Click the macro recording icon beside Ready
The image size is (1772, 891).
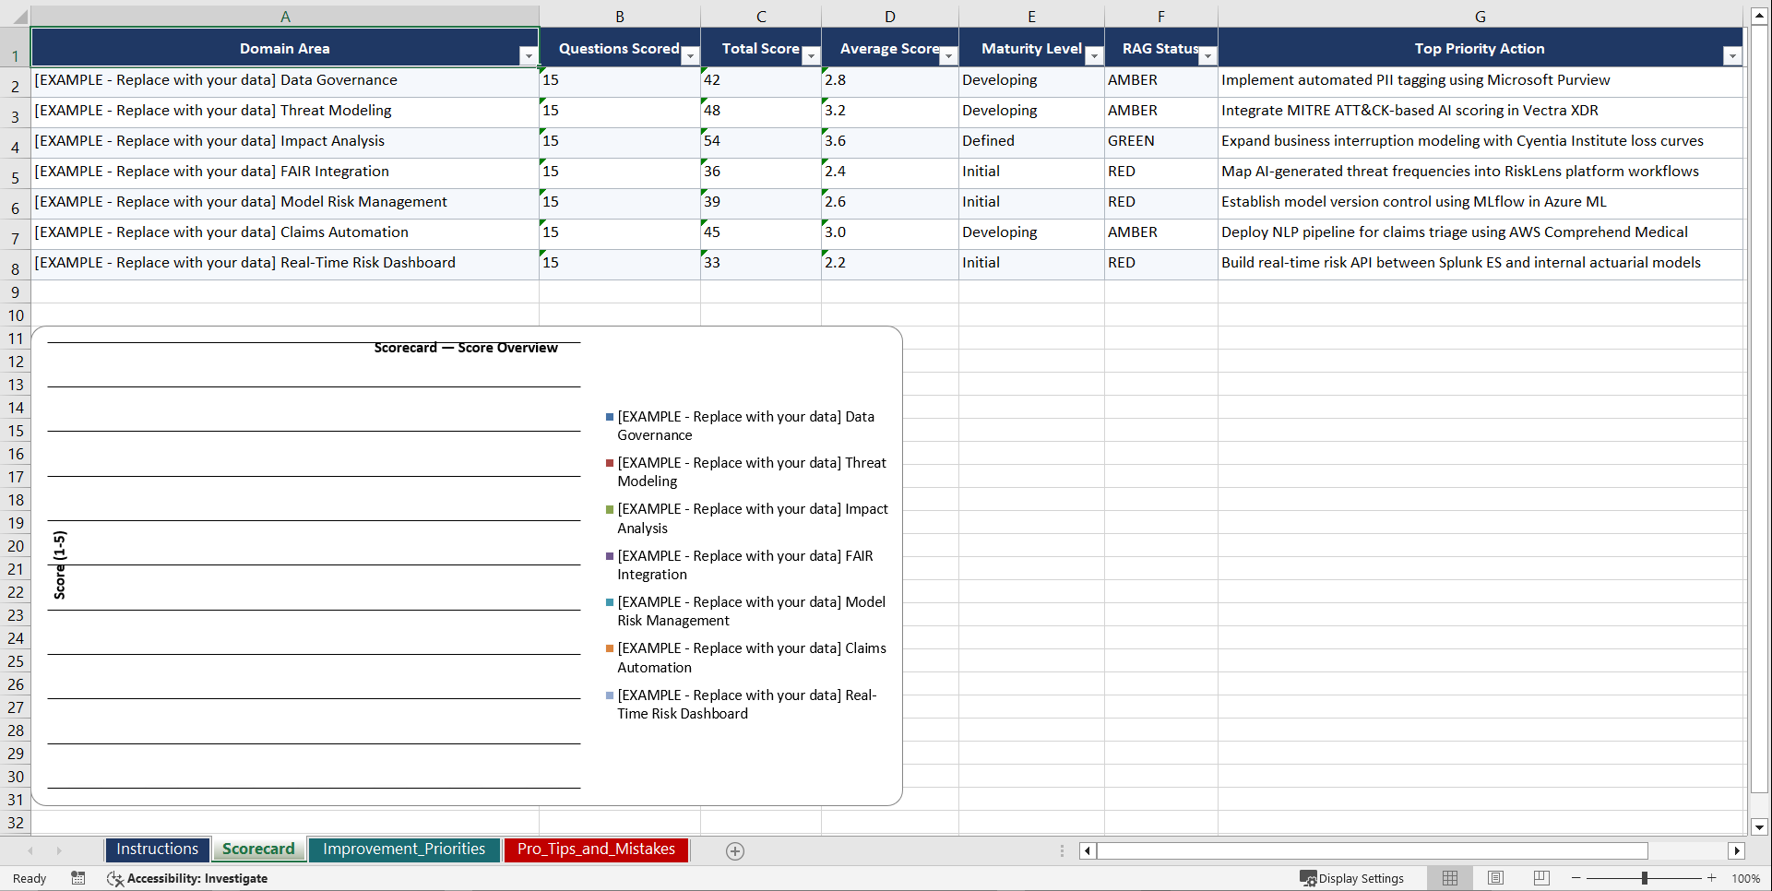tap(78, 878)
